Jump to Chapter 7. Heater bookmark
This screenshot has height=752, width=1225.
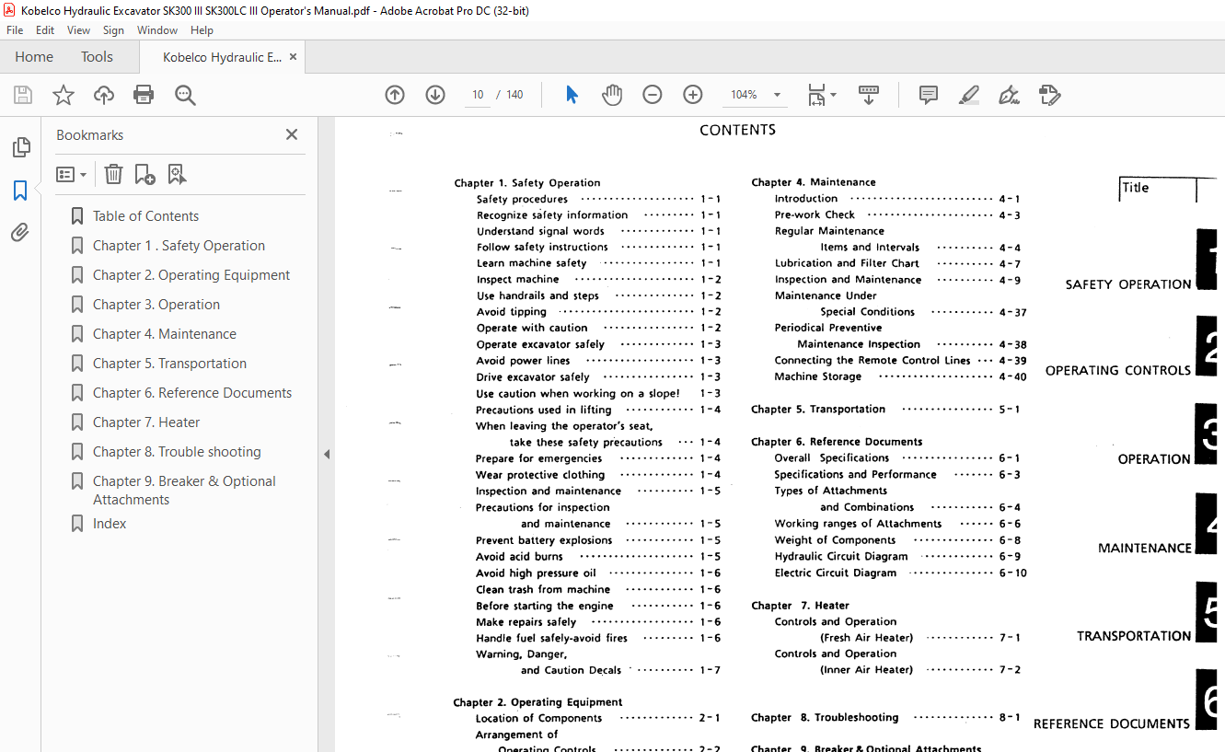point(146,422)
